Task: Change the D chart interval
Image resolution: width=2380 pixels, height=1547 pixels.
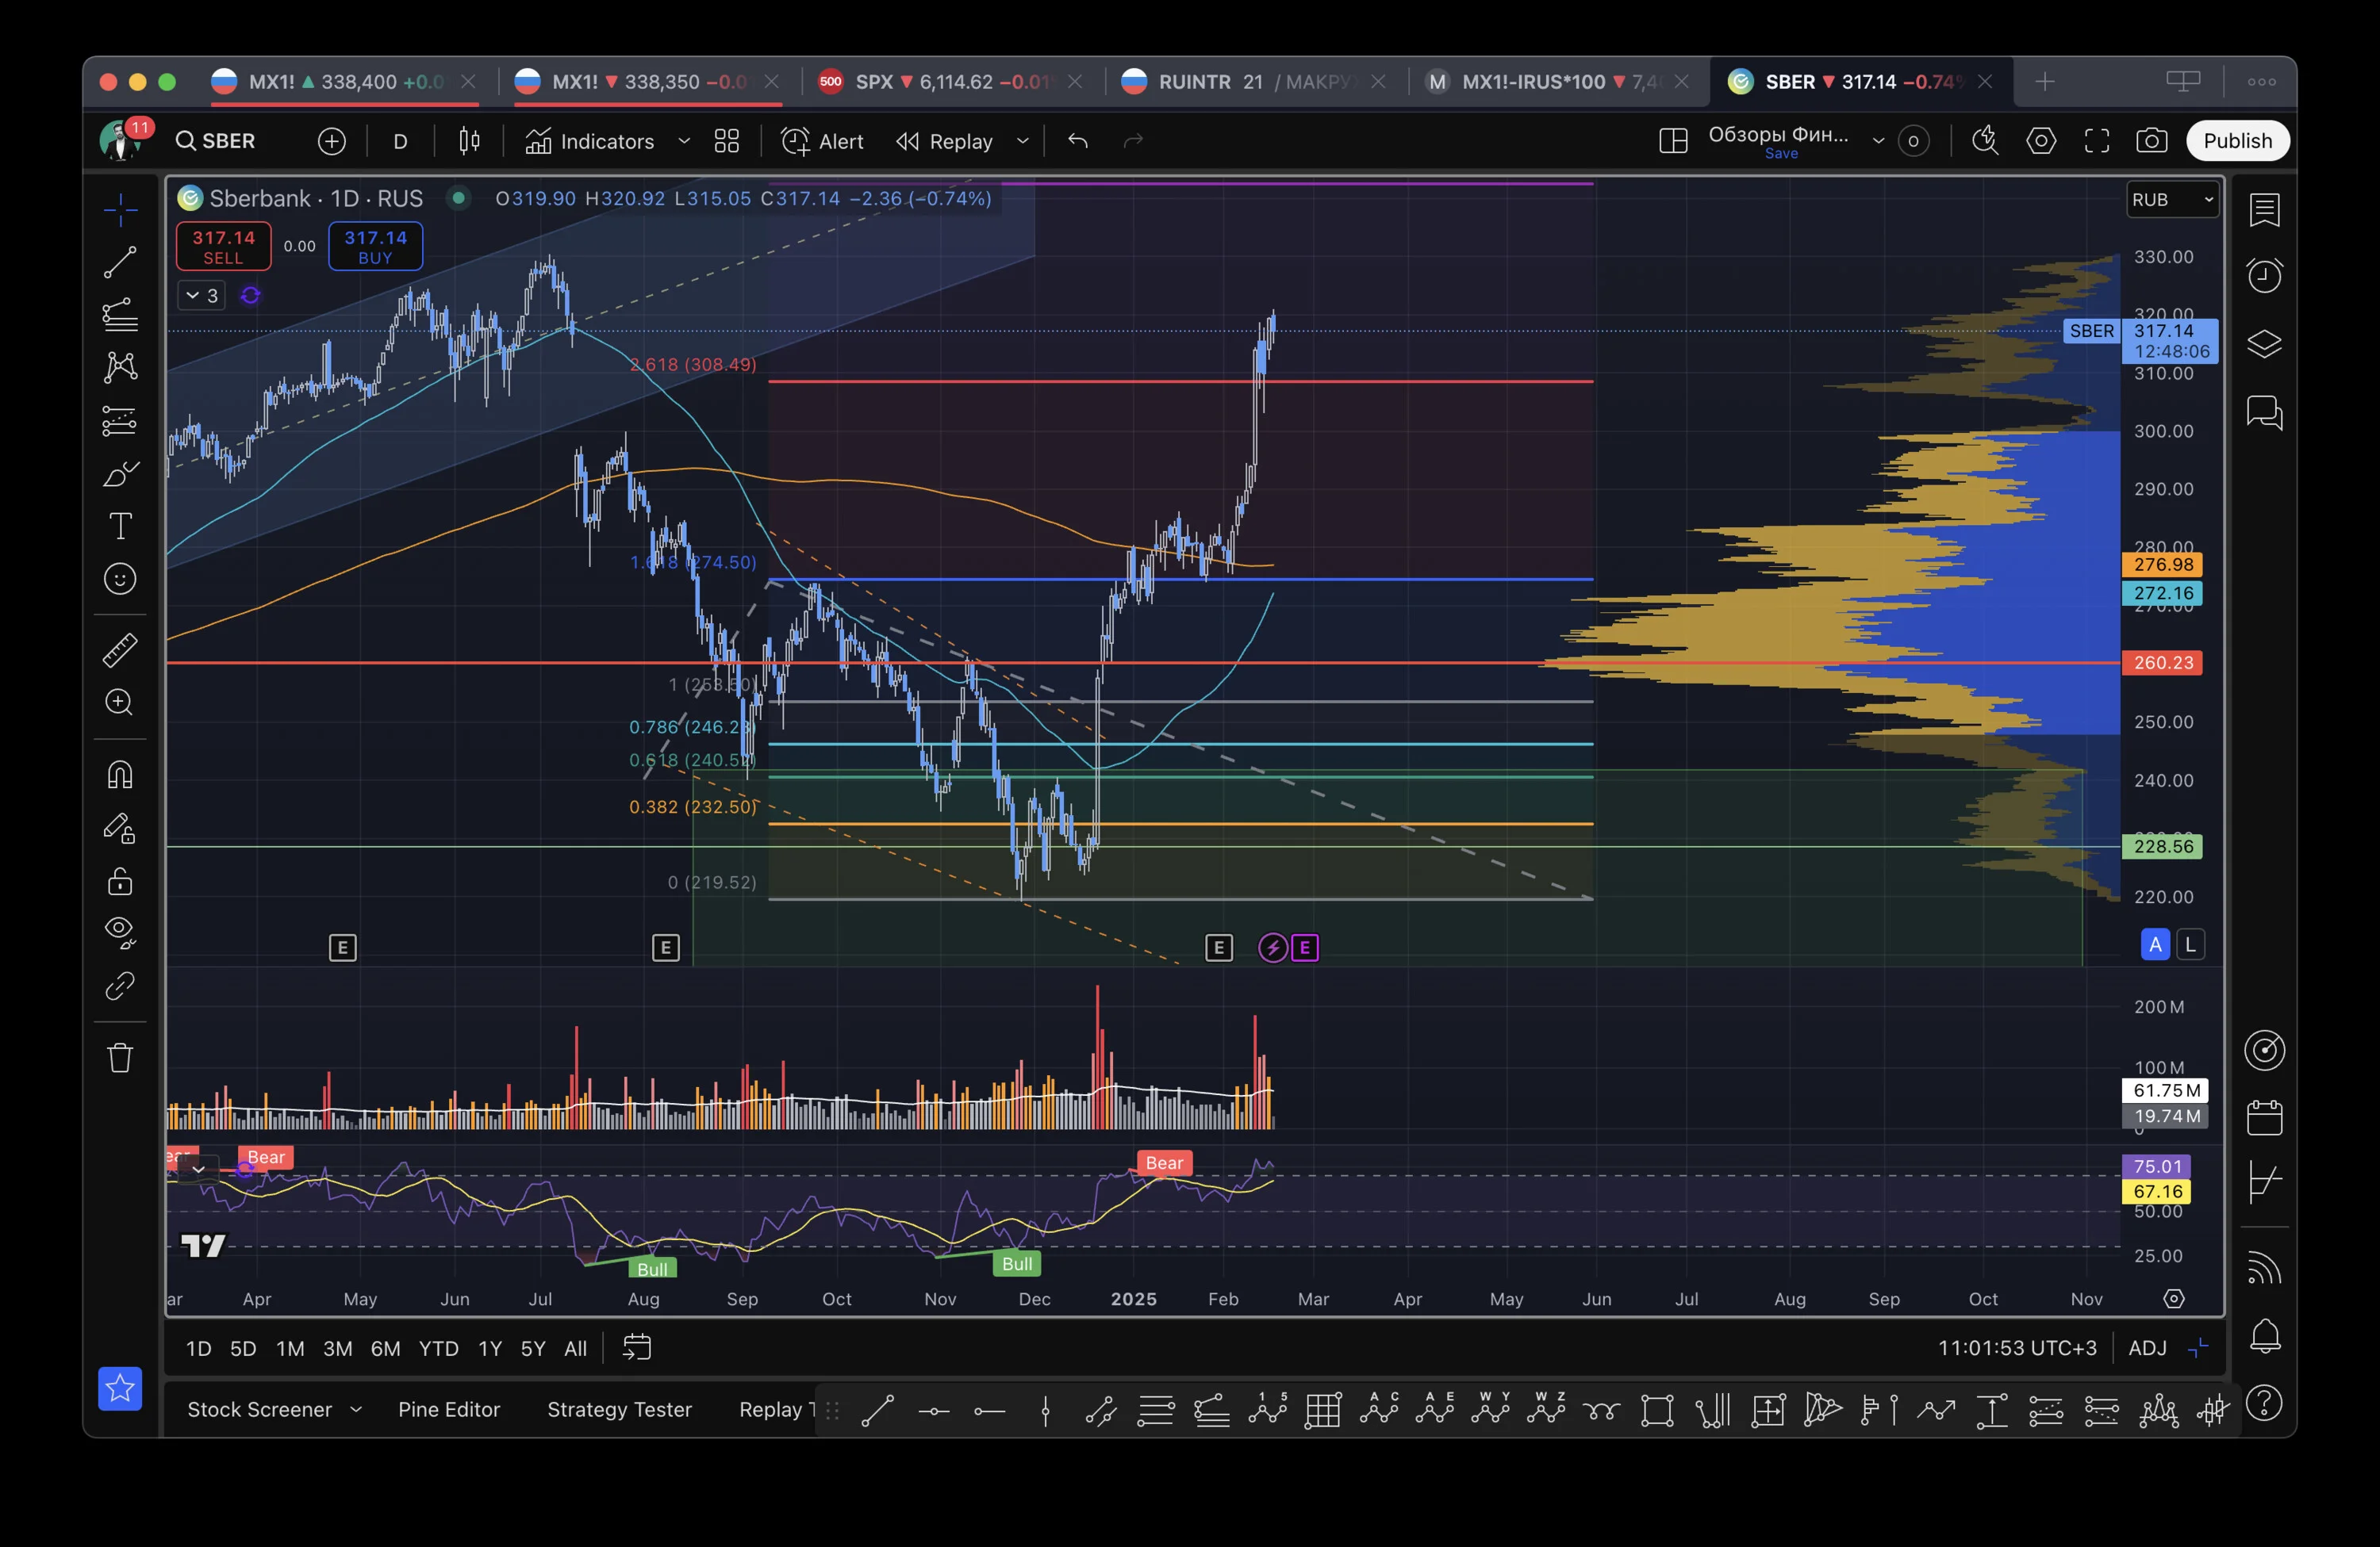Action: (400, 141)
